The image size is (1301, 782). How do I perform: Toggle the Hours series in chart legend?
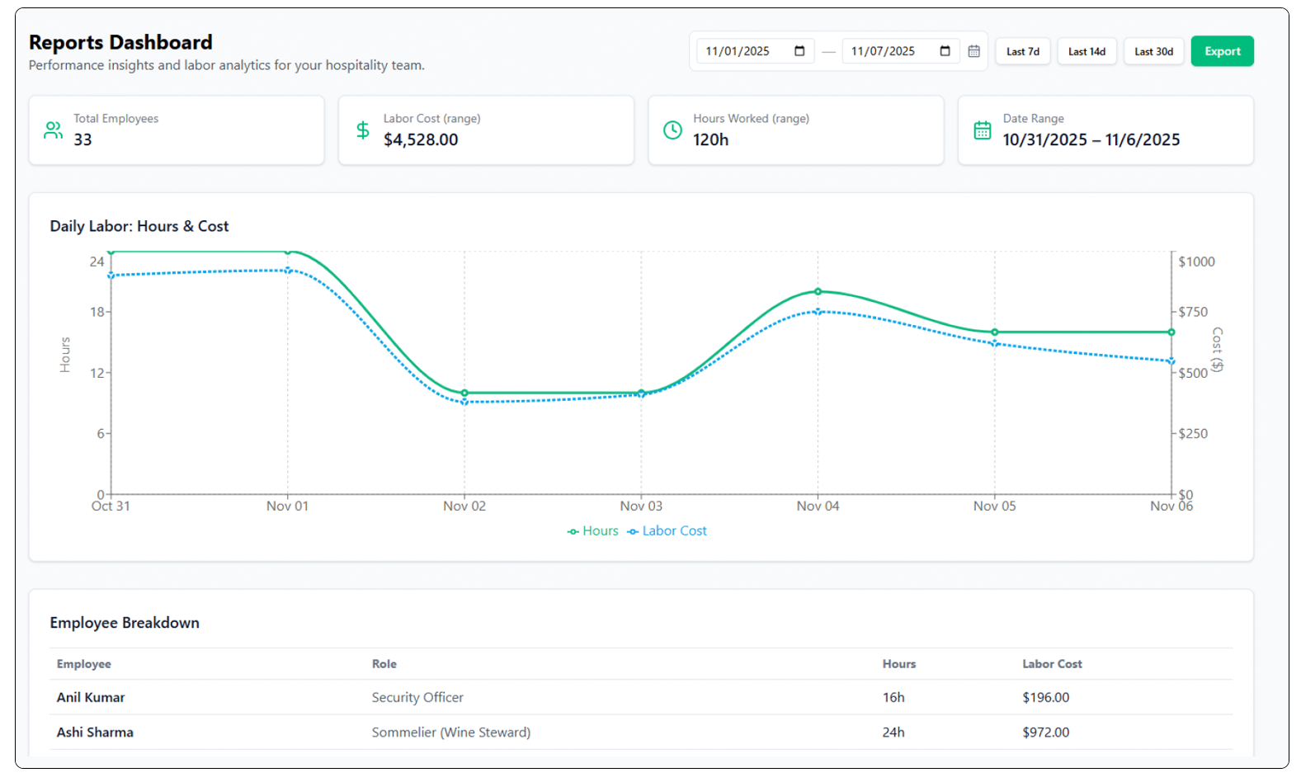(600, 531)
